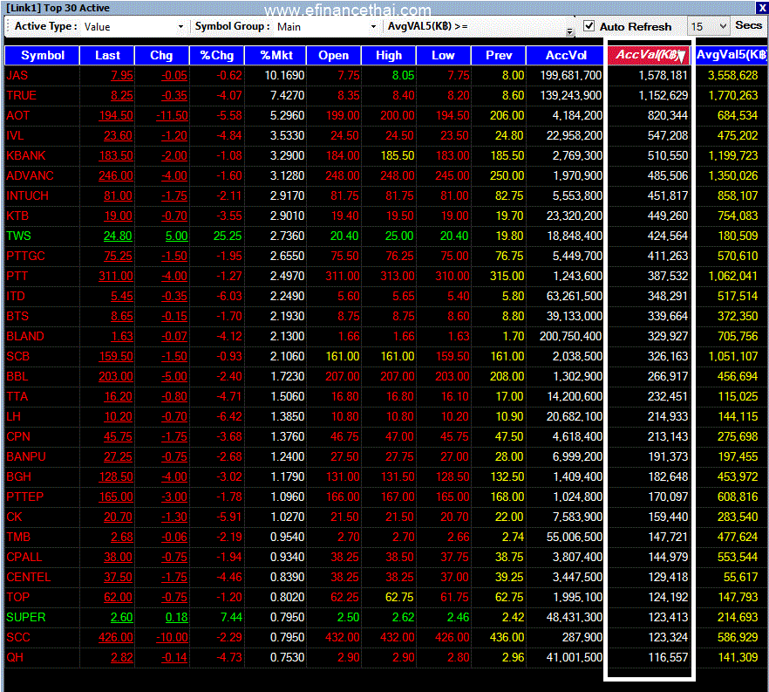Click ADVANC AvgVal5 cell 1,350,026

pos(732,176)
